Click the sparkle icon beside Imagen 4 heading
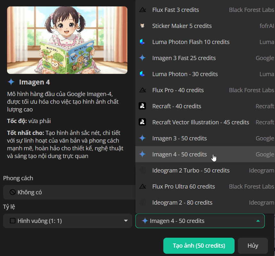The image size is (275, 256). [x=11, y=82]
